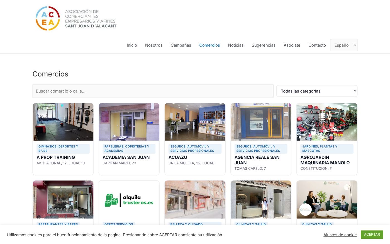
Task: Open the audiología clinic photo
Action: 261,200
